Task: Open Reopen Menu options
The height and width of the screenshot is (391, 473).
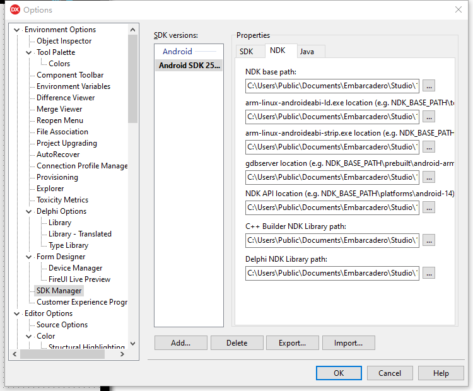Action: [60, 120]
